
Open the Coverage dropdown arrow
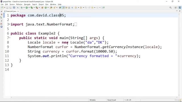[34, 8]
